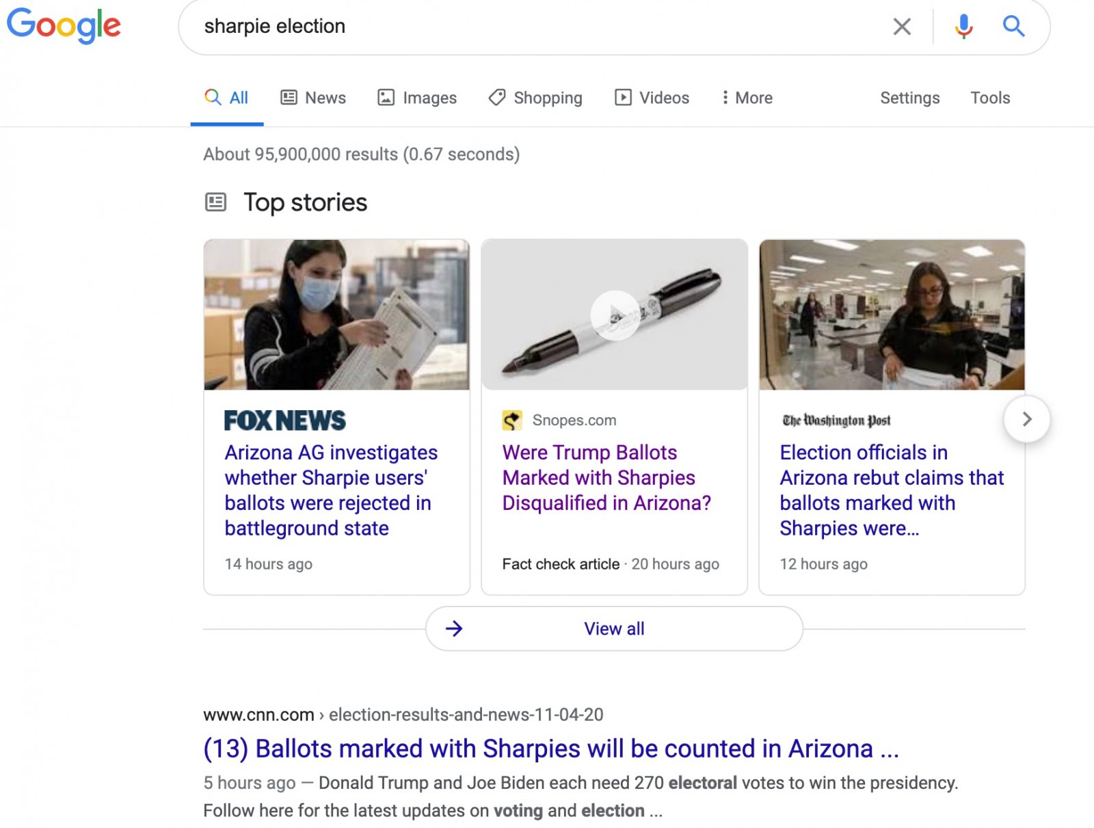Click the Snopes.com source name
The width and height of the screenshot is (1094, 828).
(x=574, y=420)
